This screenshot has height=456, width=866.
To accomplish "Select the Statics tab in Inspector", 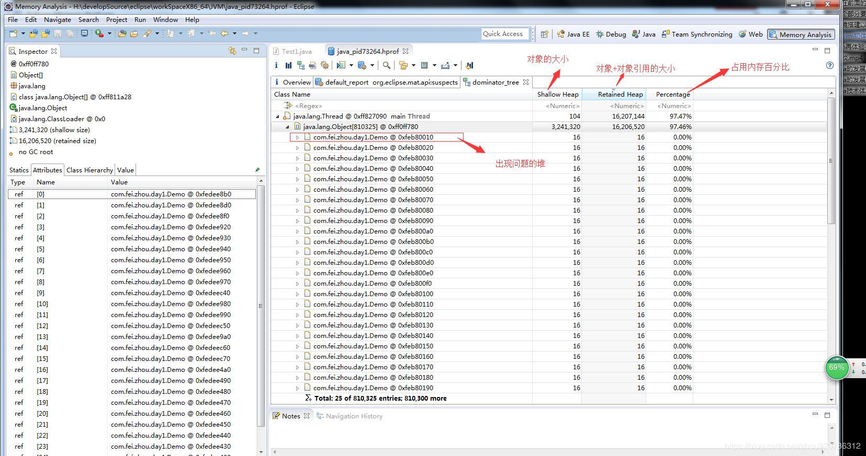I will click(19, 170).
